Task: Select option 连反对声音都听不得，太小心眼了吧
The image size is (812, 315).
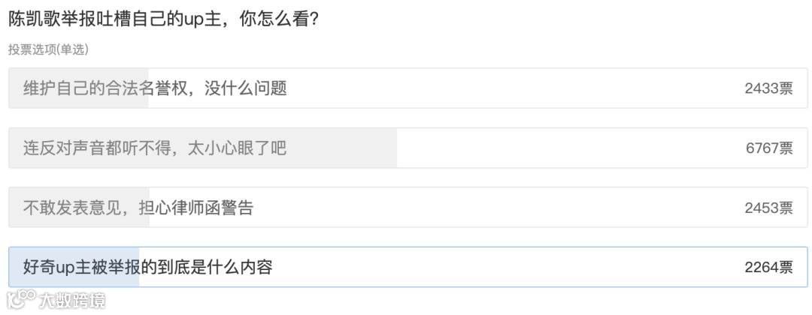Action: [x=154, y=148]
